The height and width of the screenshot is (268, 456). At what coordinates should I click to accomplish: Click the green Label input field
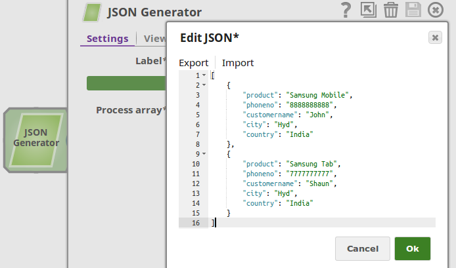click(x=126, y=83)
